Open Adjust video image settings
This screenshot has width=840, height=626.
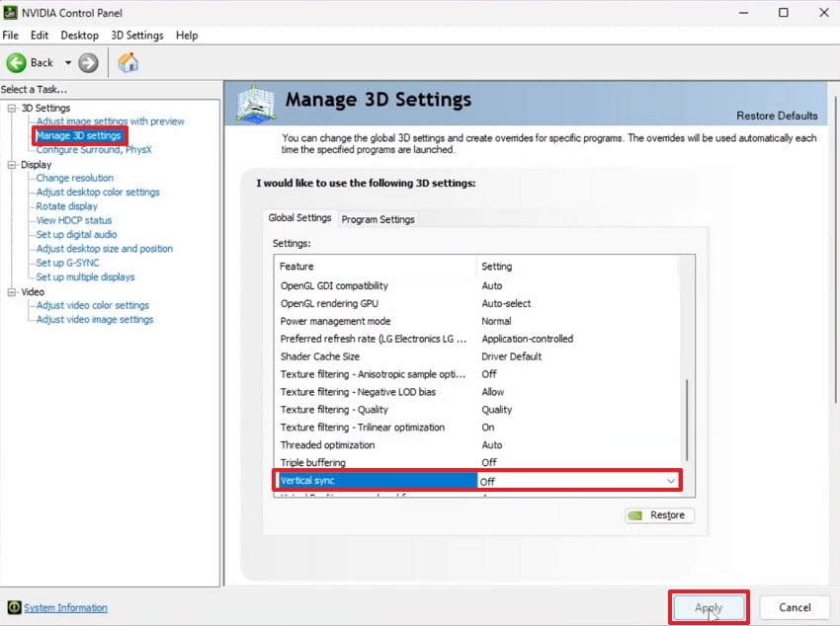pos(94,320)
